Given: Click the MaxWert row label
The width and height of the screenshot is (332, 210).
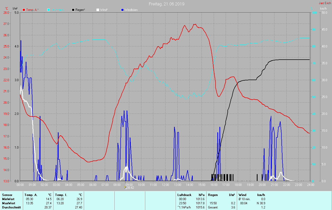Looking at the screenshot, I should click(x=9, y=203).
